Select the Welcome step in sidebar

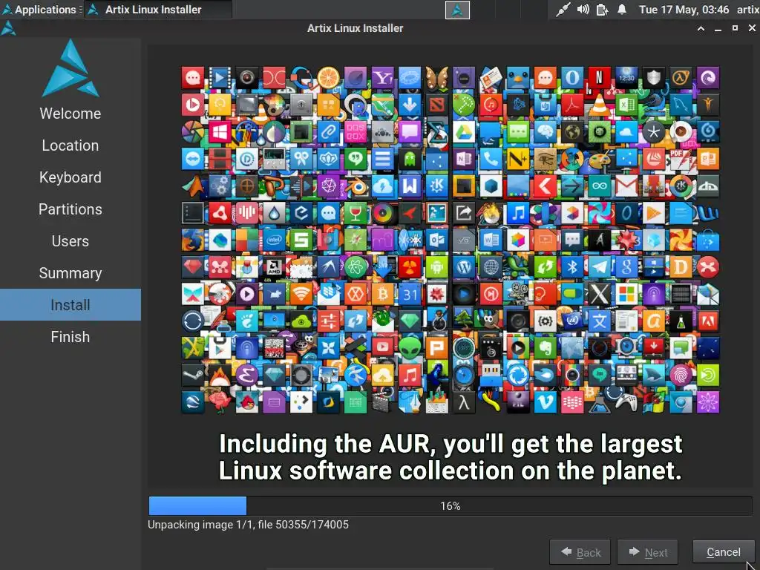click(x=71, y=114)
